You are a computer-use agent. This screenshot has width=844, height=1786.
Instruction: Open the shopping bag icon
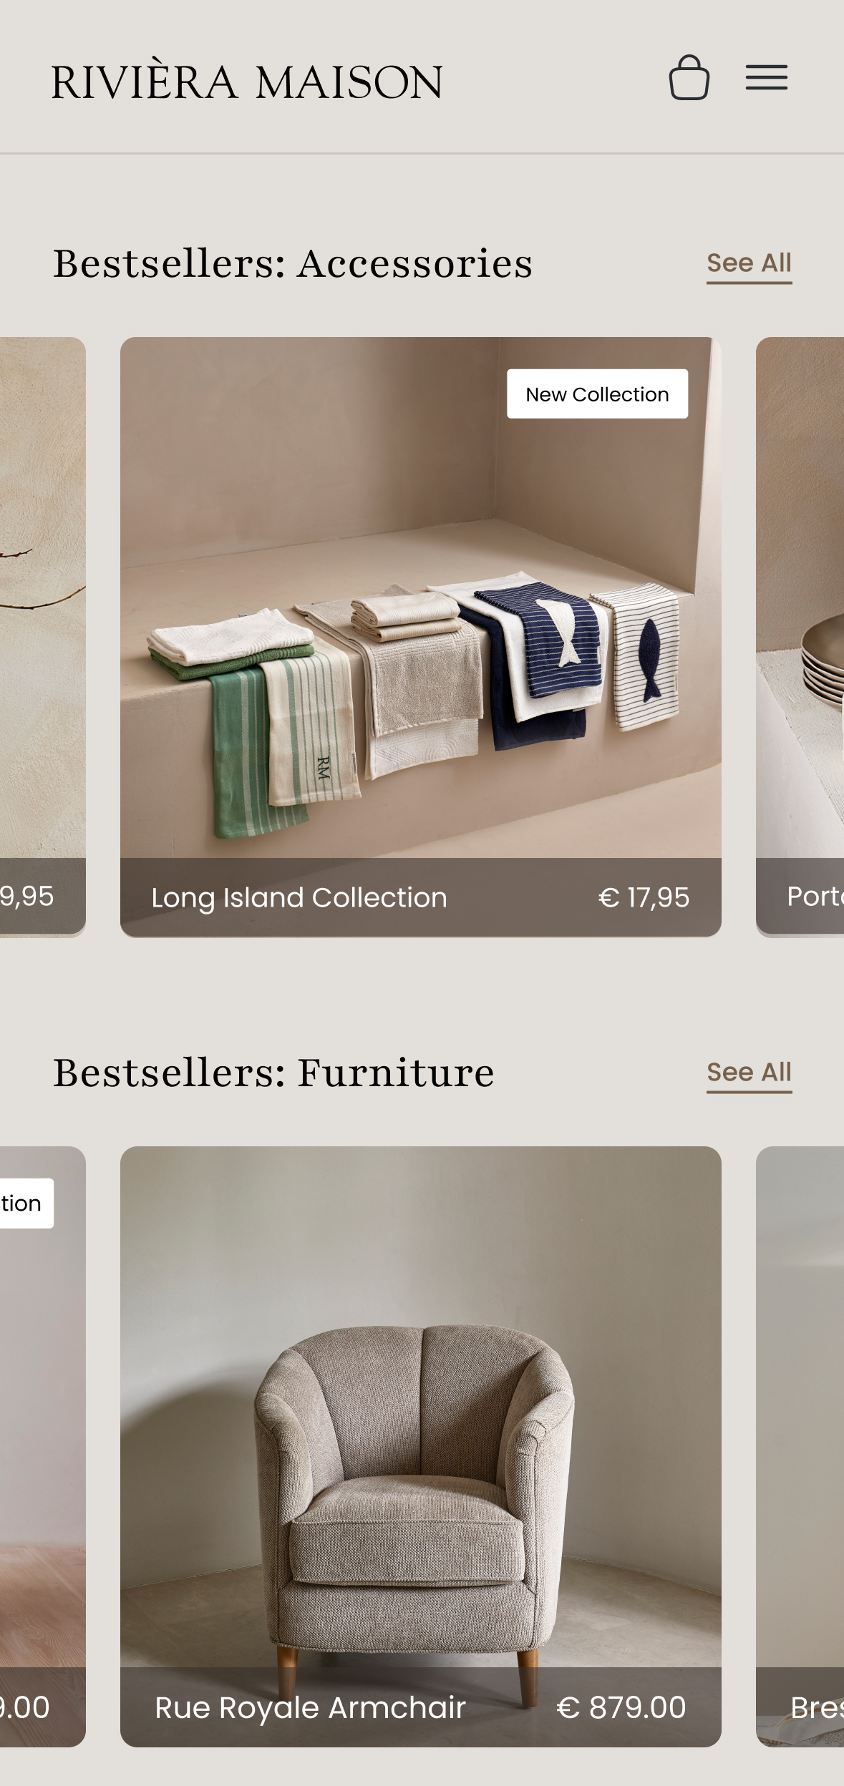pyautogui.click(x=689, y=77)
